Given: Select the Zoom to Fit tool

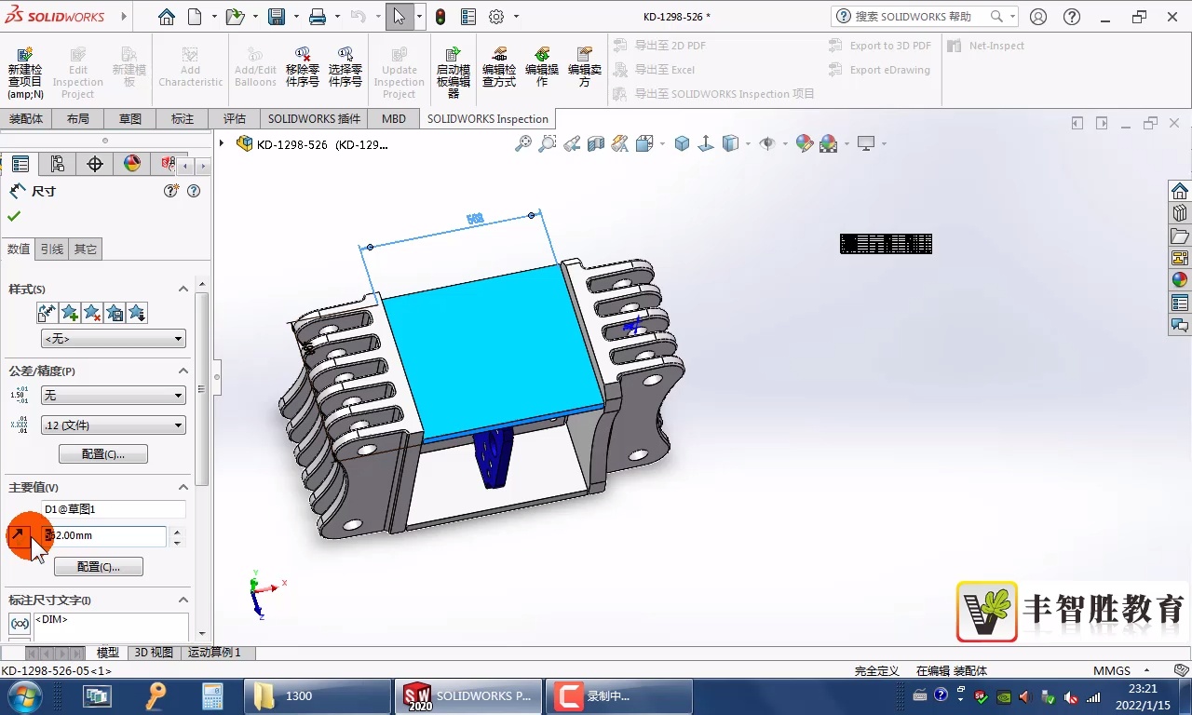Looking at the screenshot, I should pyautogui.click(x=523, y=143).
